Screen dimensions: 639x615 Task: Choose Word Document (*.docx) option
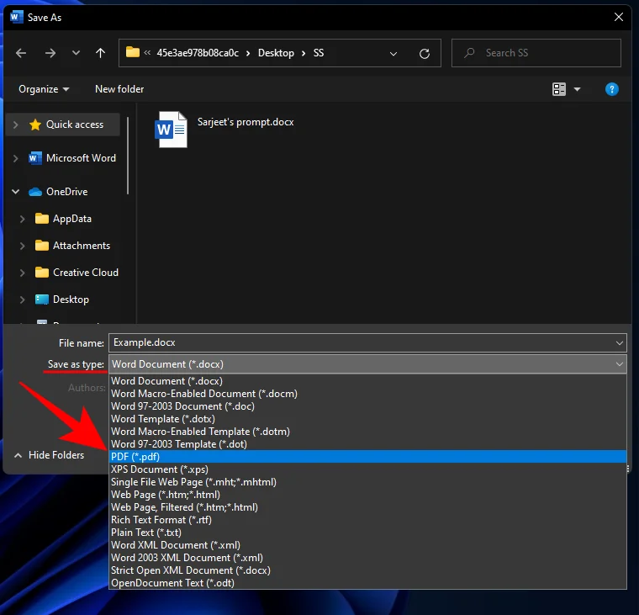[x=367, y=381]
